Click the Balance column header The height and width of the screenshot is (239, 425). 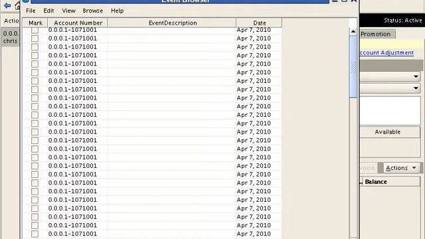click(x=391, y=182)
